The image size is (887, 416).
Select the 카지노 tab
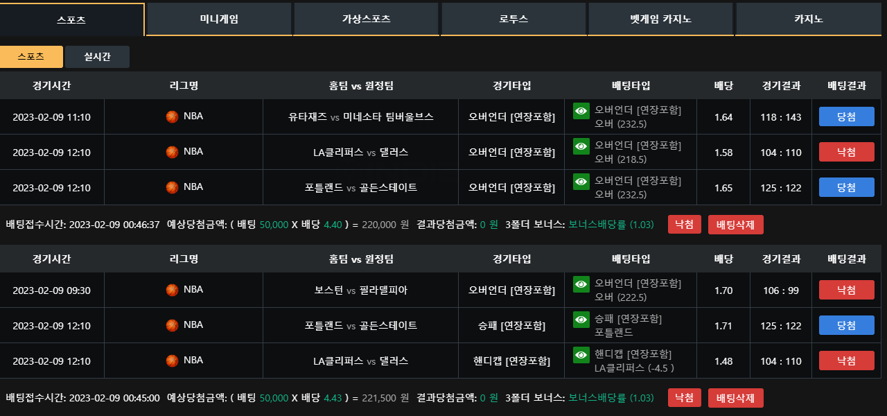tap(809, 19)
